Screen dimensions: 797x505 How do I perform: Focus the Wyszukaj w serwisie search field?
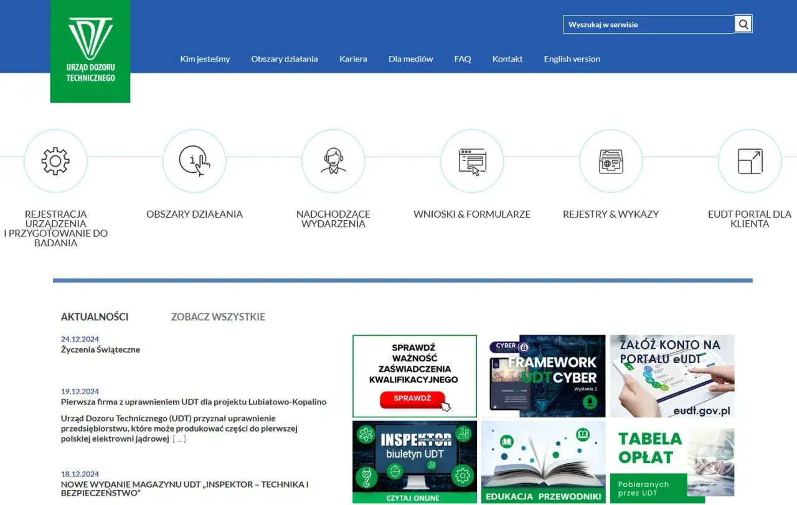point(649,24)
